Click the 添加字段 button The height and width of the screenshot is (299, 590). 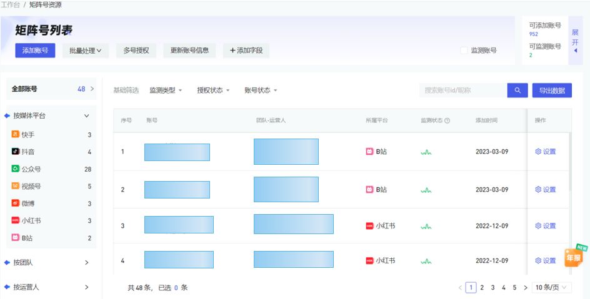246,51
